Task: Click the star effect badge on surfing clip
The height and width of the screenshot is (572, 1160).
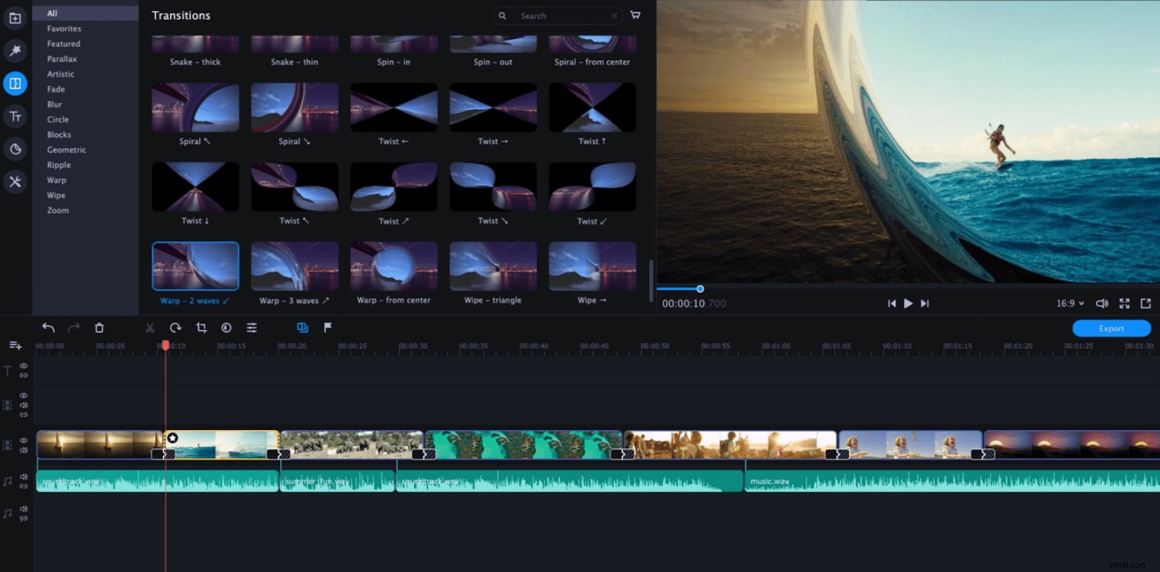Action: [x=173, y=438]
